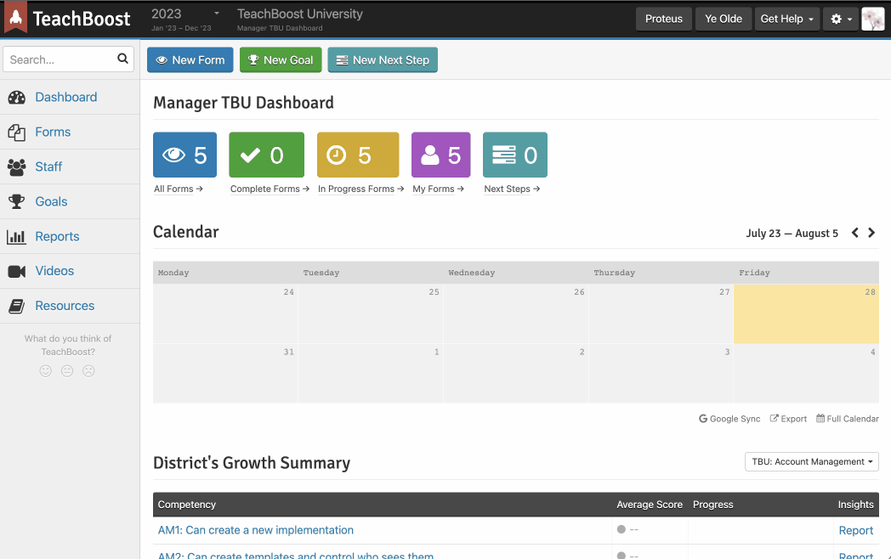
Task: Open the yellow In Progress clock tile
Action: 358,155
